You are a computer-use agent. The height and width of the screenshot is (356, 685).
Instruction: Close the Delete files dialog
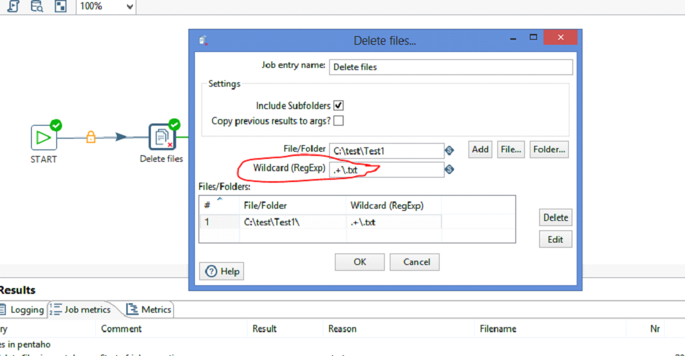561,38
